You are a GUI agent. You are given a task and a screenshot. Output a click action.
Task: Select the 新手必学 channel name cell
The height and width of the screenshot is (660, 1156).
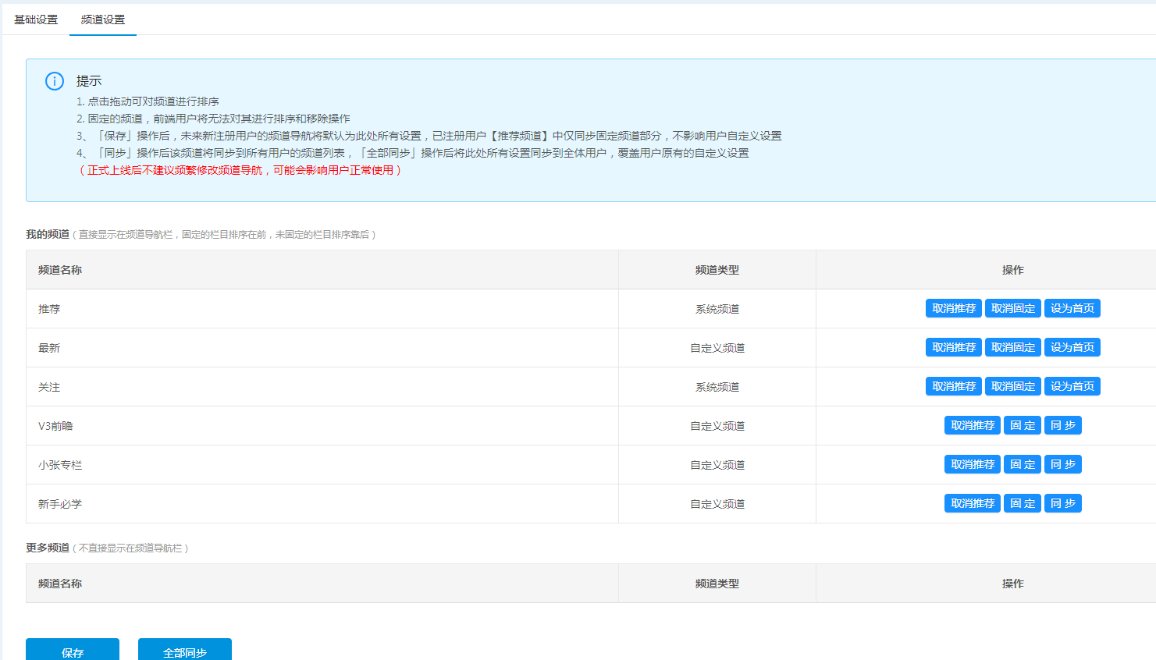[x=322, y=504]
